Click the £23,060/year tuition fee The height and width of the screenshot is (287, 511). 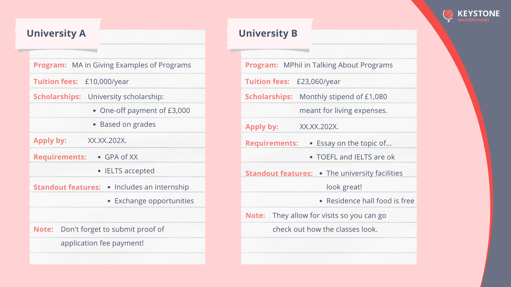pos(318,82)
